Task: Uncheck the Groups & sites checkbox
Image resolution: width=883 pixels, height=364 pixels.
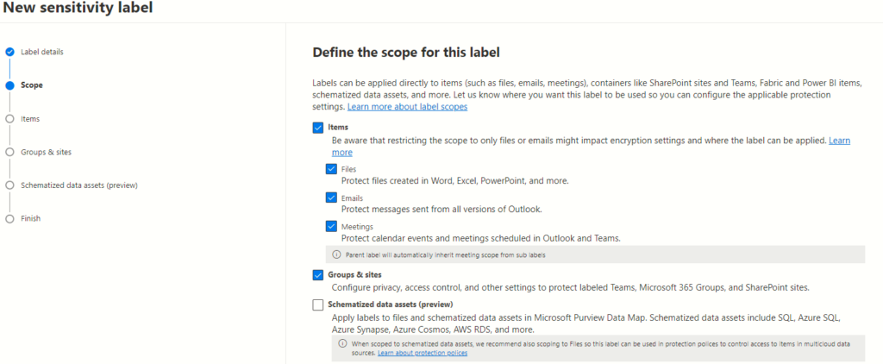Action: pyautogui.click(x=318, y=275)
